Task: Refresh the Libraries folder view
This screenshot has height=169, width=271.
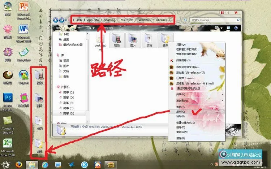Action: pyautogui.click(x=185, y=20)
